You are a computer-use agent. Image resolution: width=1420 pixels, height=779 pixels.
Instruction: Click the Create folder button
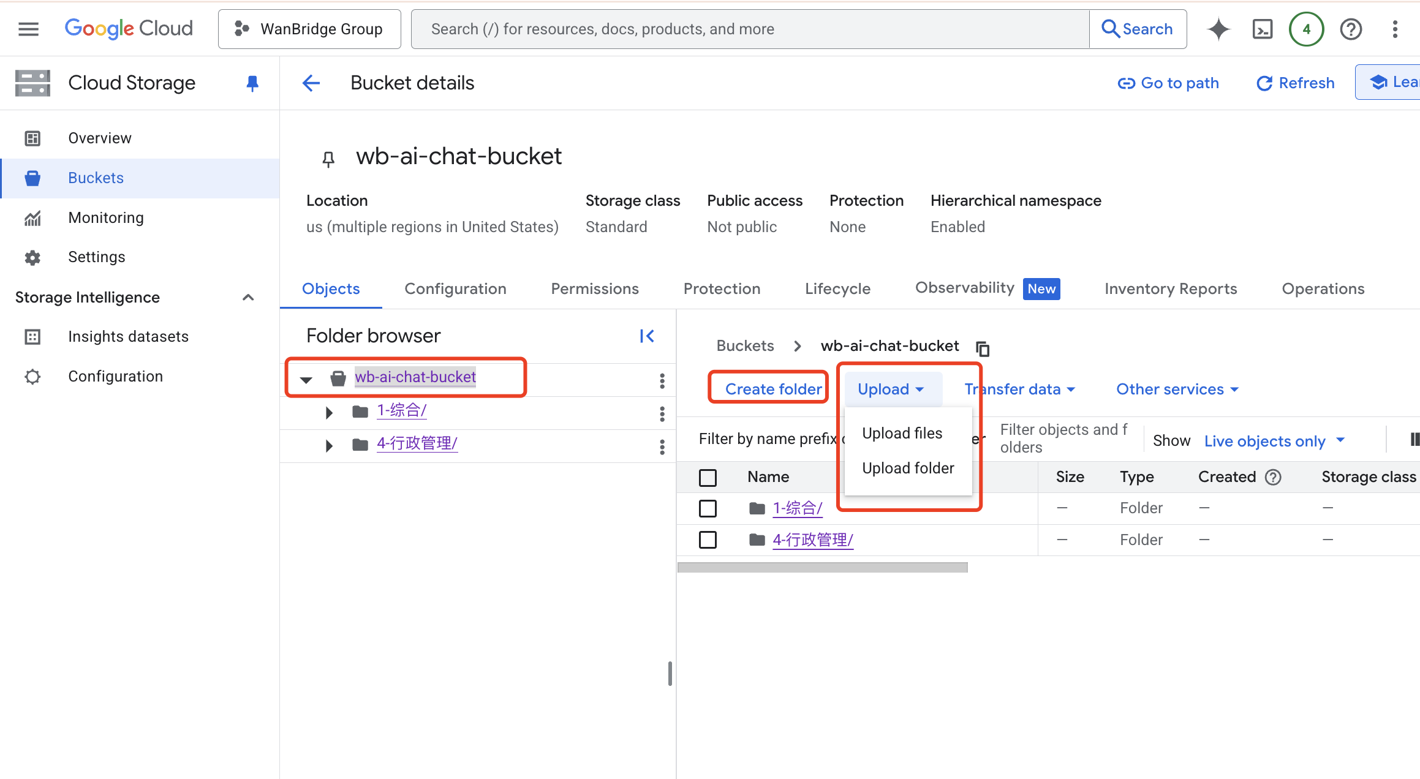click(x=773, y=389)
